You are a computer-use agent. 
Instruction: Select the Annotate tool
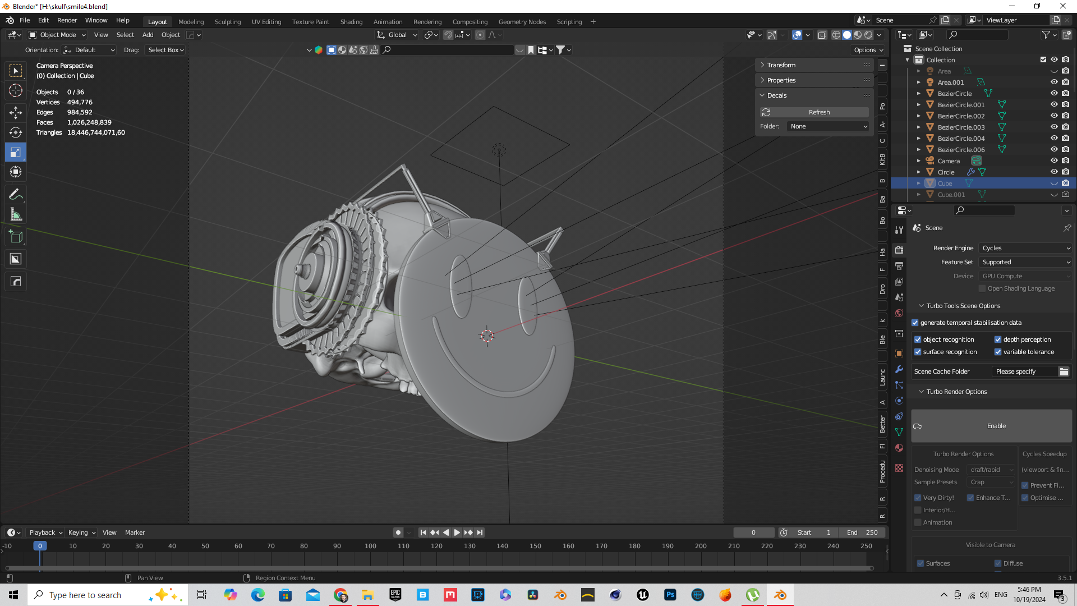tap(16, 195)
